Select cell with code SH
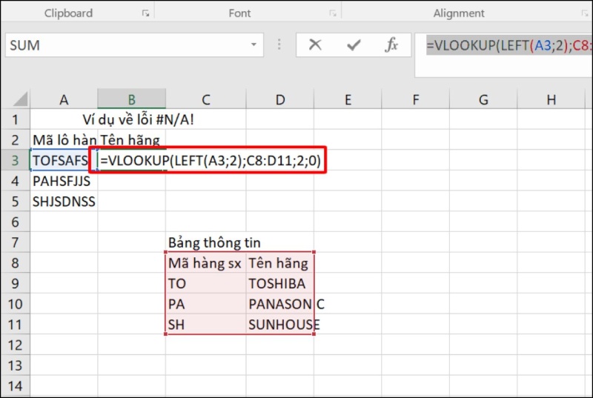 point(206,325)
